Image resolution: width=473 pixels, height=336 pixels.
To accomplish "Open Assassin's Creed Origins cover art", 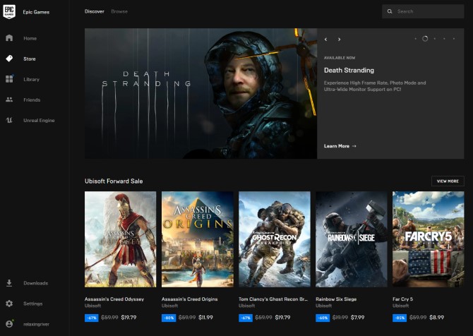I will (x=198, y=239).
